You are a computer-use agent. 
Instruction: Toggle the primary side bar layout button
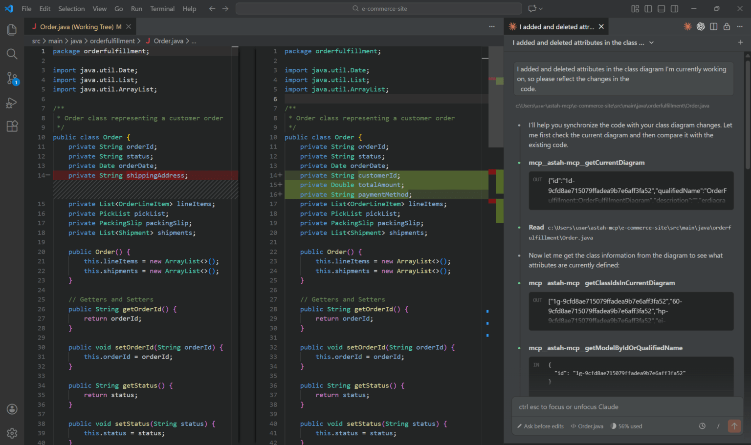(648, 9)
